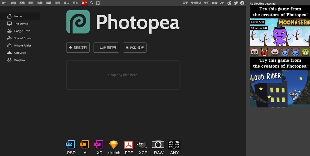The image size is (310, 156).
Task: Click the Shared Drives icon
Action: [9, 38]
